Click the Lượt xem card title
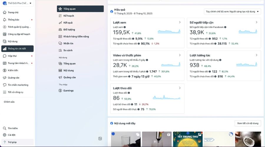 tap(120, 22)
